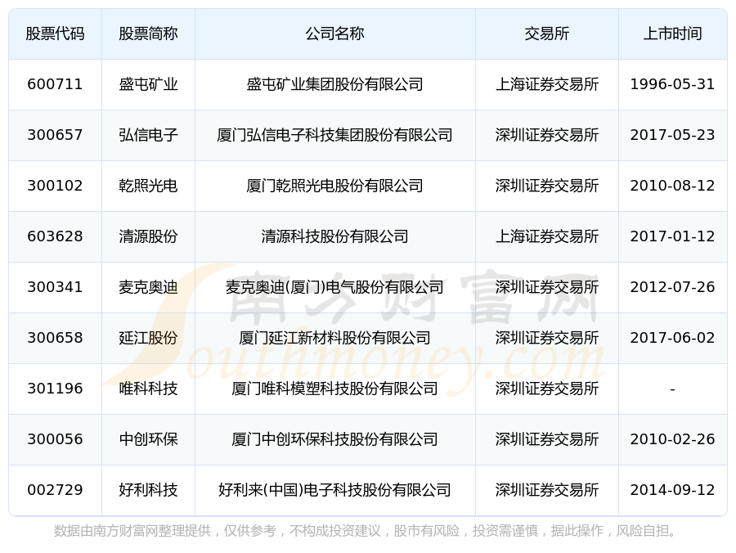736x553 pixels.
Task: Click the 股票代码 column header
Action: pos(55,34)
